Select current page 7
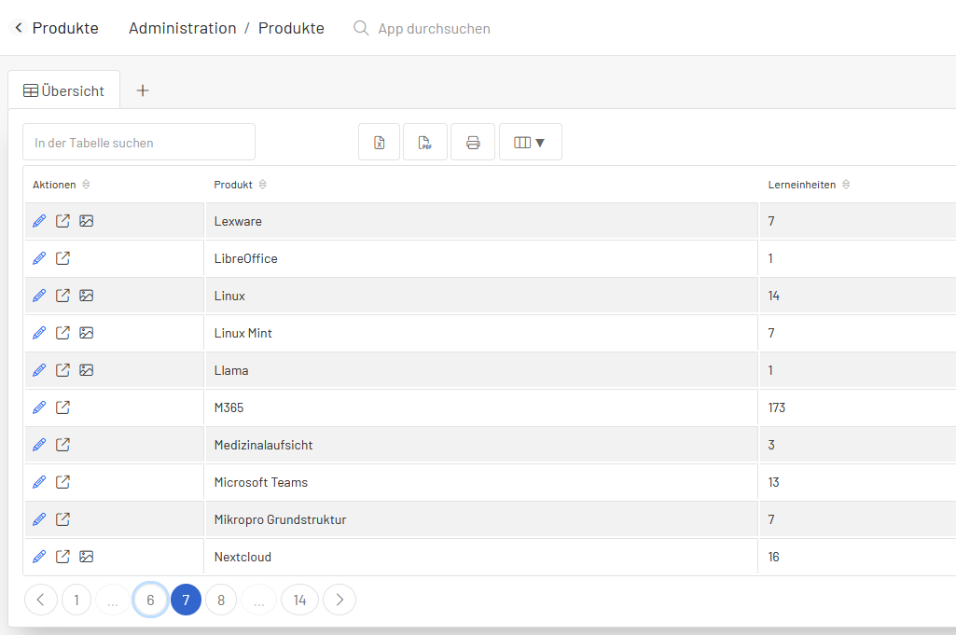Image resolution: width=956 pixels, height=635 pixels. (x=186, y=600)
